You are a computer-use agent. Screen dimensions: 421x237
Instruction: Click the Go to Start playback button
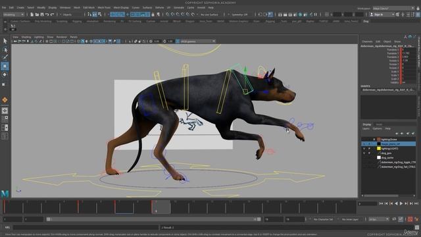(381, 203)
